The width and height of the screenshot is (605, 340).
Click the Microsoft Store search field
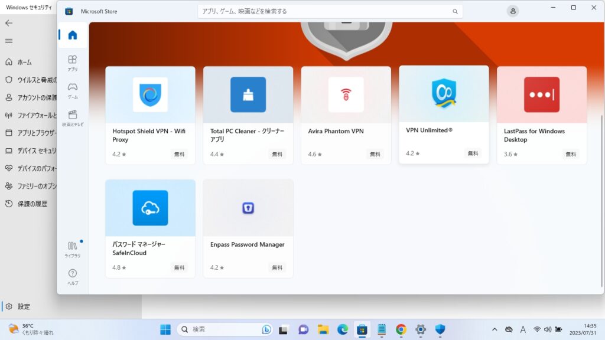click(x=325, y=11)
